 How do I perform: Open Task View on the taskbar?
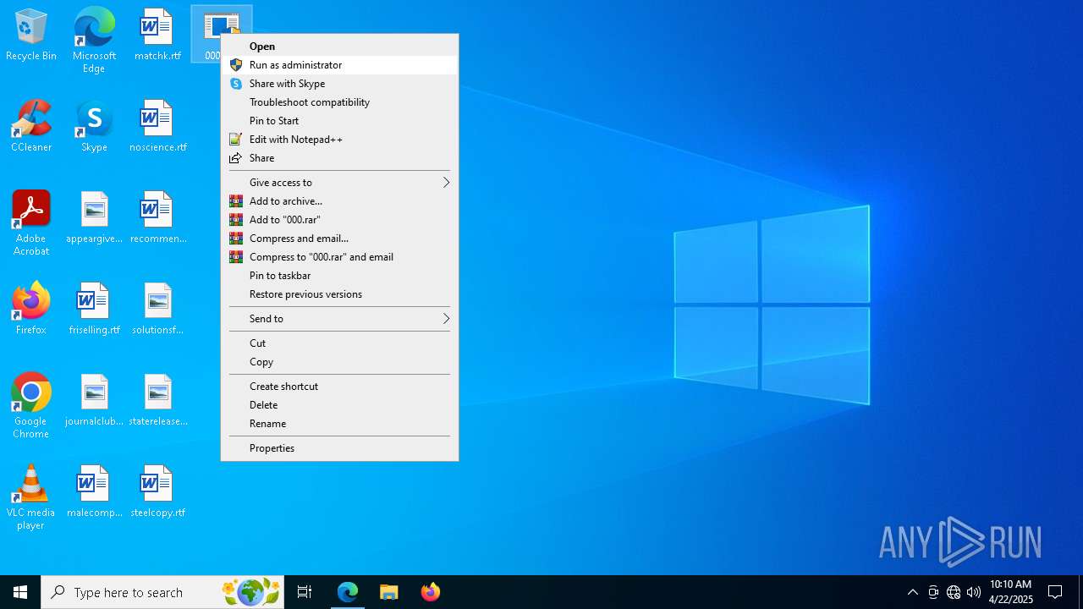[305, 592]
